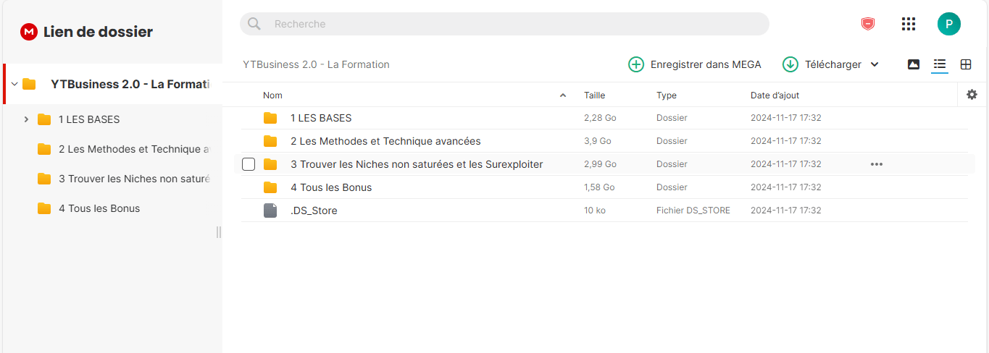Click the Télécharger button label

[833, 64]
